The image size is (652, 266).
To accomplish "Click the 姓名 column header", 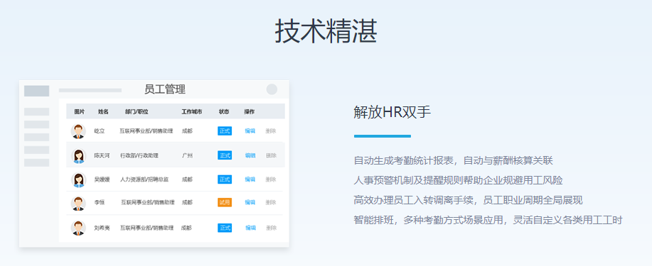I will [x=104, y=111].
